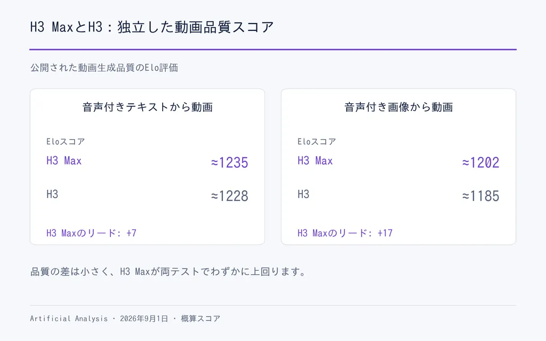This screenshot has height=341, width=546.
Task: Click 'H3 Maxのリード: +7' text
Action: click(91, 233)
